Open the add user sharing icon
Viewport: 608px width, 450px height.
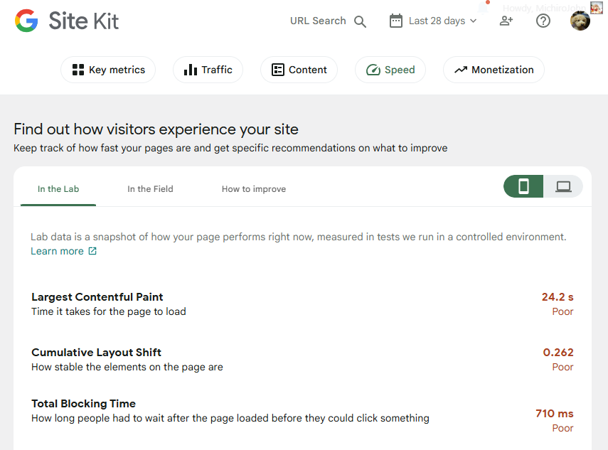[506, 21]
